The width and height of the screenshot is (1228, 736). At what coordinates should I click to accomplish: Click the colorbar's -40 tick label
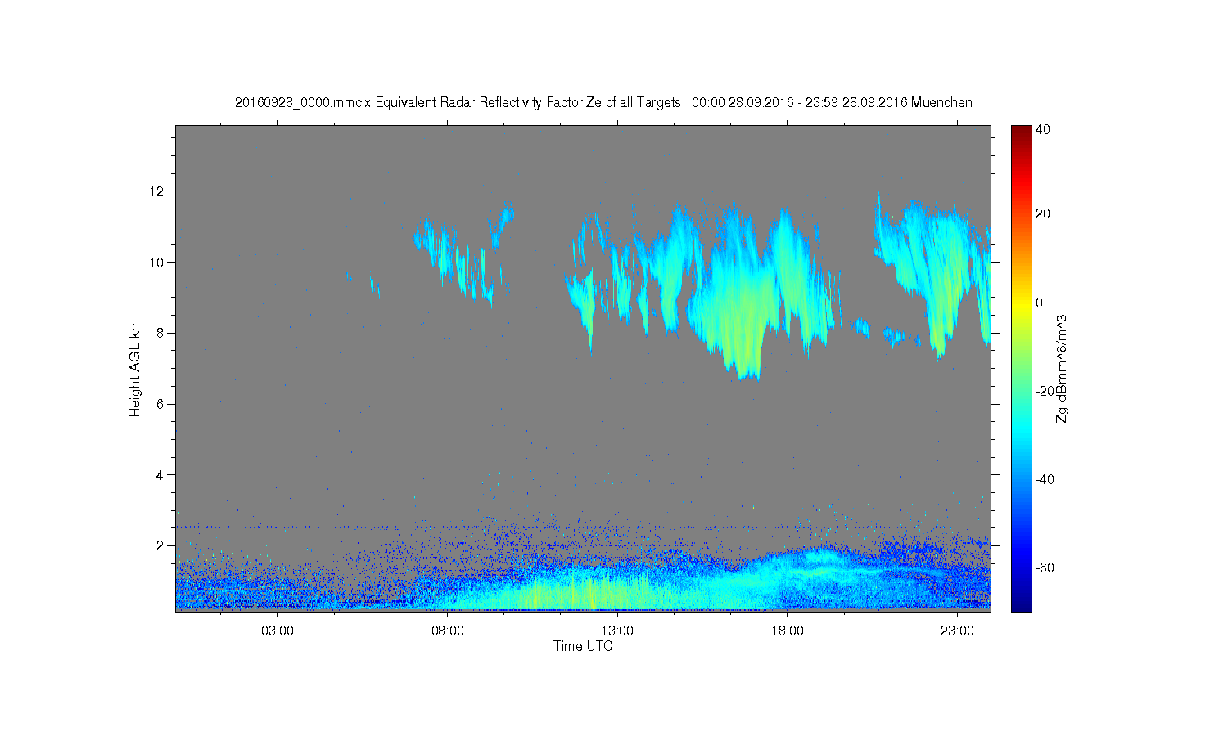pyautogui.click(x=1045, y=480)
